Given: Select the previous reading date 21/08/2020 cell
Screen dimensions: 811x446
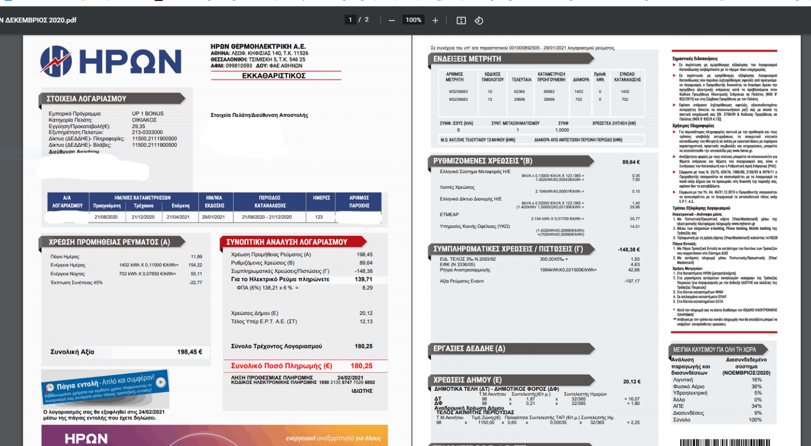Looking at the screenshot, I should tap(106, 217).
